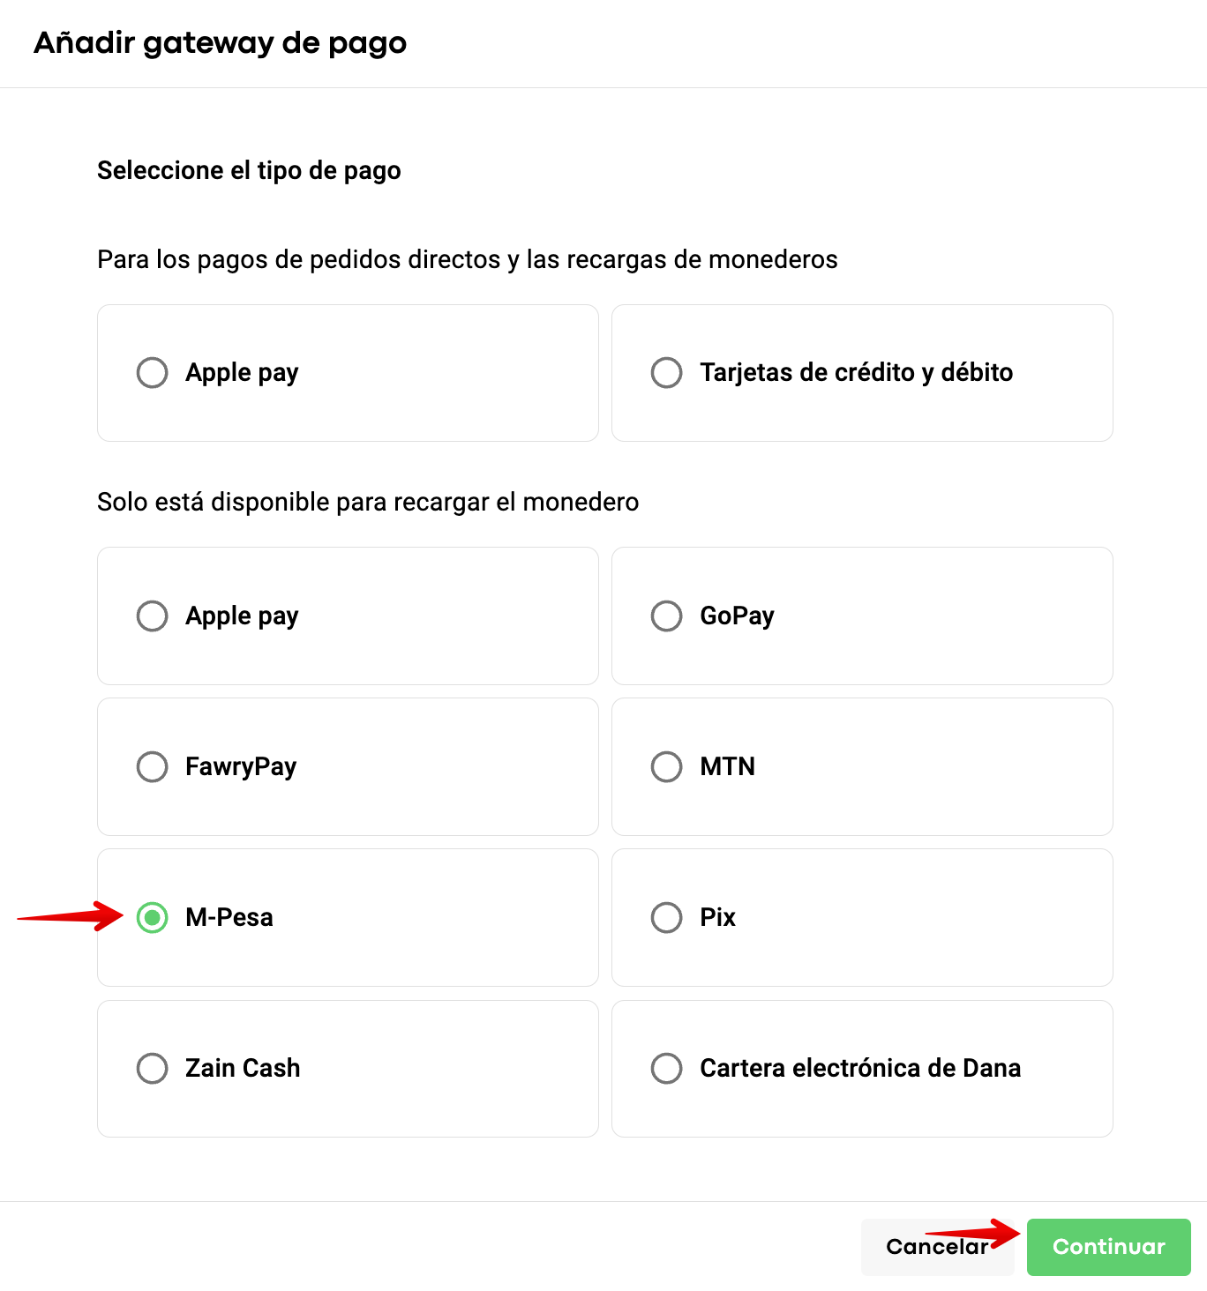The image size is (1207, 1291).
Task: Pick the MTN payment radio button
Action: coord(667,766)
